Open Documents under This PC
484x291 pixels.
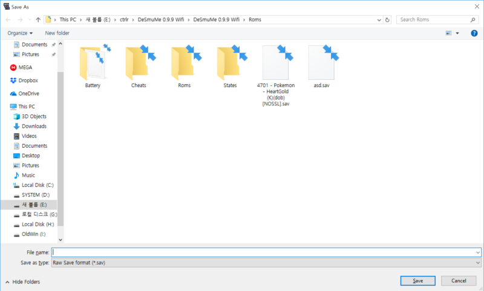pyautogui.click(x=30, y=146)
